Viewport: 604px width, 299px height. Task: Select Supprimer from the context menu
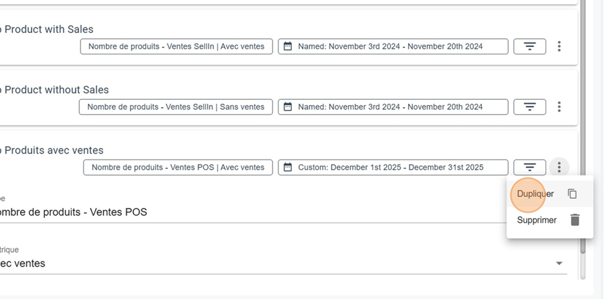(537, 220)
